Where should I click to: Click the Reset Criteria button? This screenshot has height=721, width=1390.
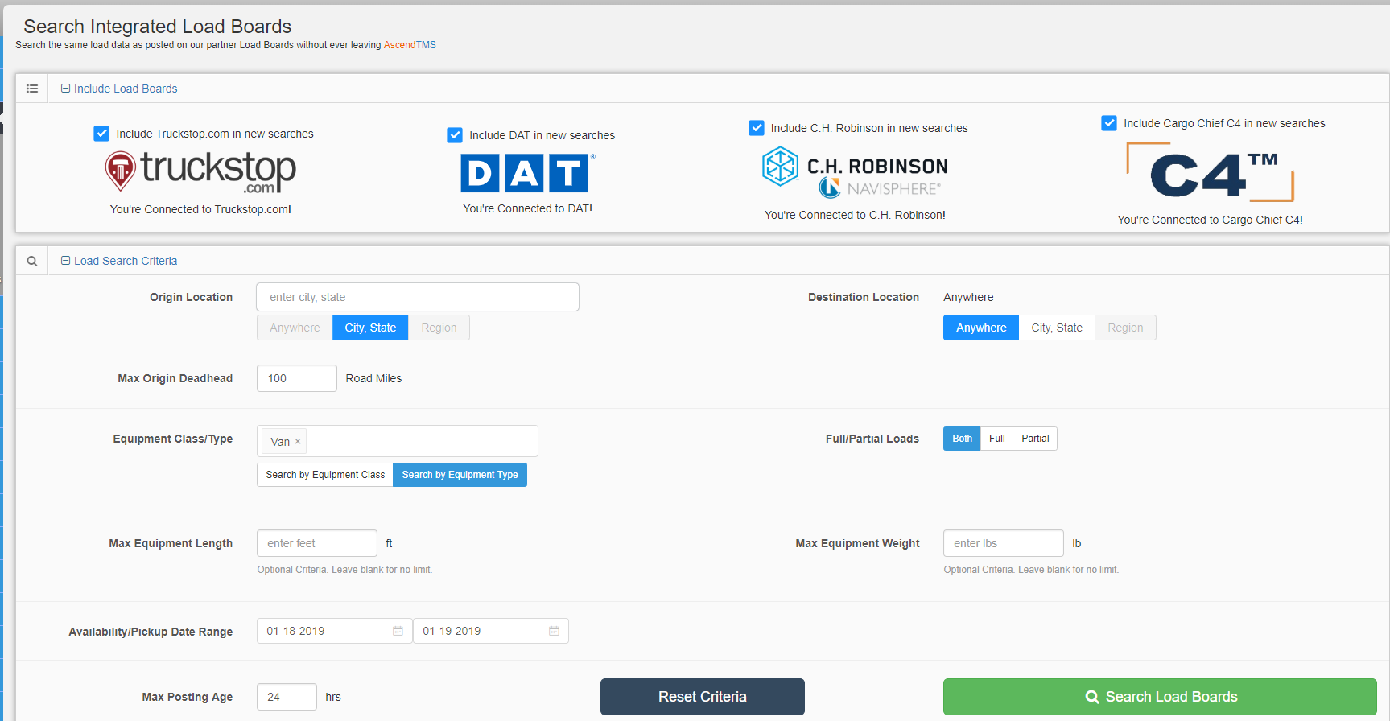coord(702,697)
